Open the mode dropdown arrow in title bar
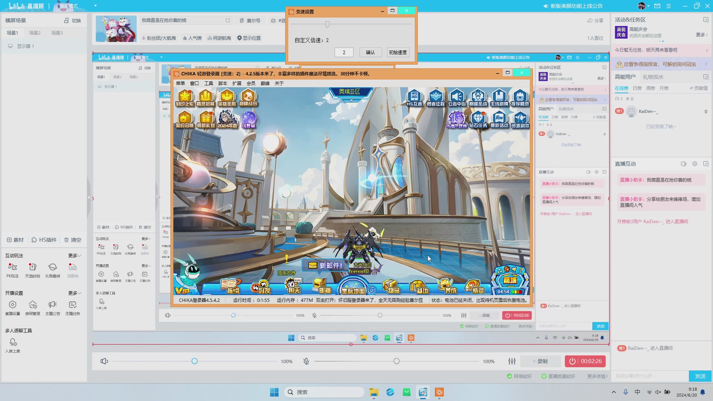 coord(95,6)
